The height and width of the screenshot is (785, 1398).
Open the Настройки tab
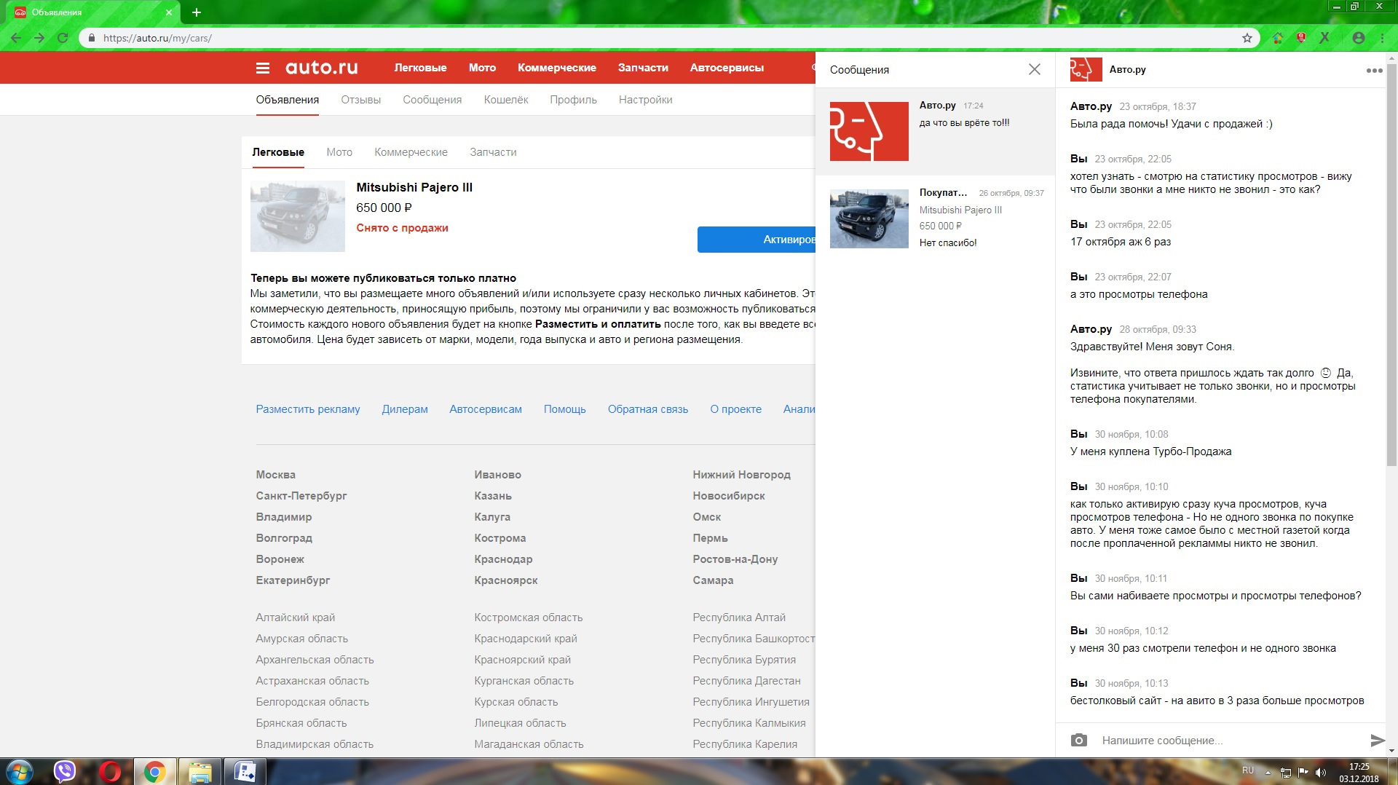click(x=645, y=100)
